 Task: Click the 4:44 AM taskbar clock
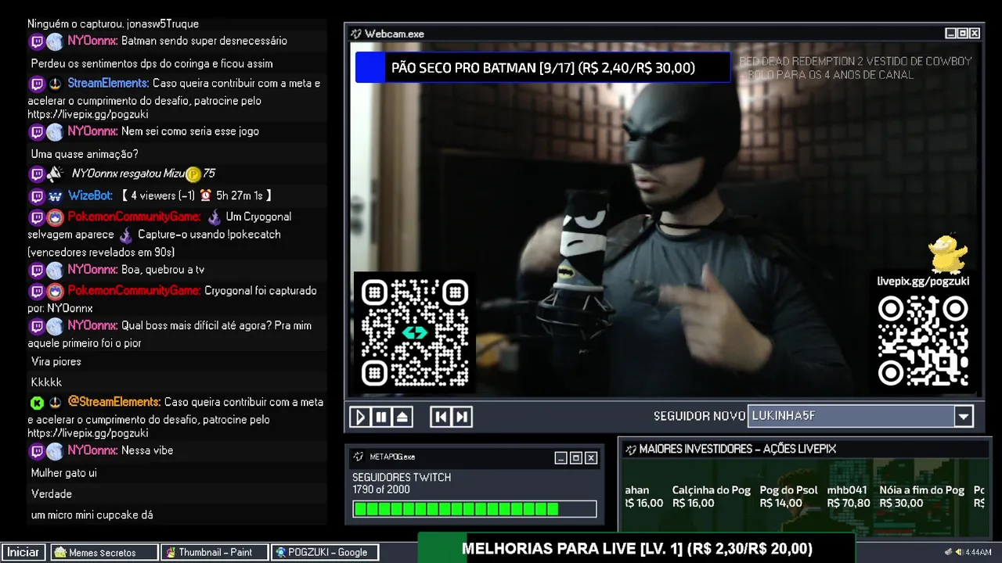pyautogui.click(x=979, y=552)
